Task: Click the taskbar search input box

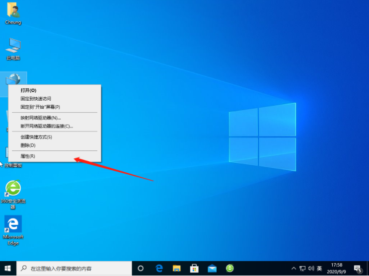Action: [74, 268]
